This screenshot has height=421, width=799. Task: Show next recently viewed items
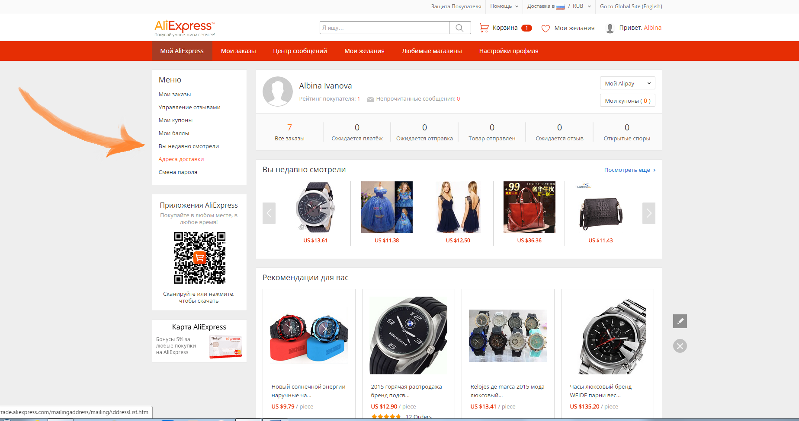point(648,213)
